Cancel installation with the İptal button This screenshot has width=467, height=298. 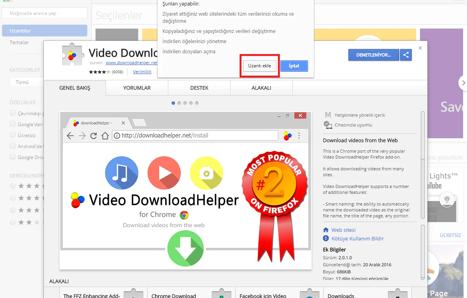coord(294,66)
